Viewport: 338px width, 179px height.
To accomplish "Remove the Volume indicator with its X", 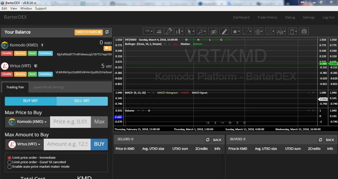I will tap(143, 110).
